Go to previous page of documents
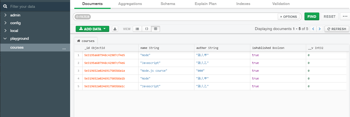 click(x=314, y=29)
